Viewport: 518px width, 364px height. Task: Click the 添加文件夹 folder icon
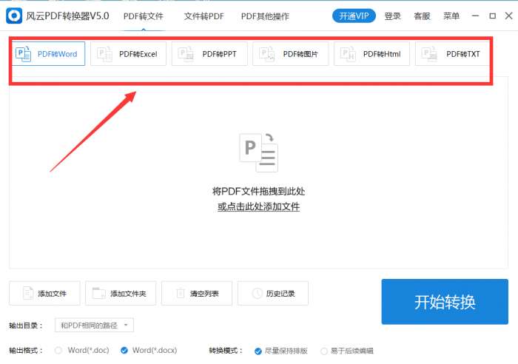coord(98,293)
